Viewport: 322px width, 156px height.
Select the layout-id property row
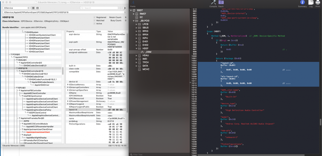[x=96, y=110]
